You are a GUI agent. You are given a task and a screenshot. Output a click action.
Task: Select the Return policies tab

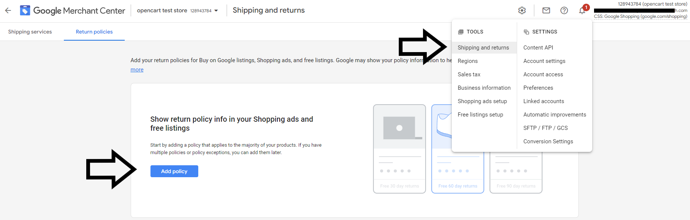point(94,32)
